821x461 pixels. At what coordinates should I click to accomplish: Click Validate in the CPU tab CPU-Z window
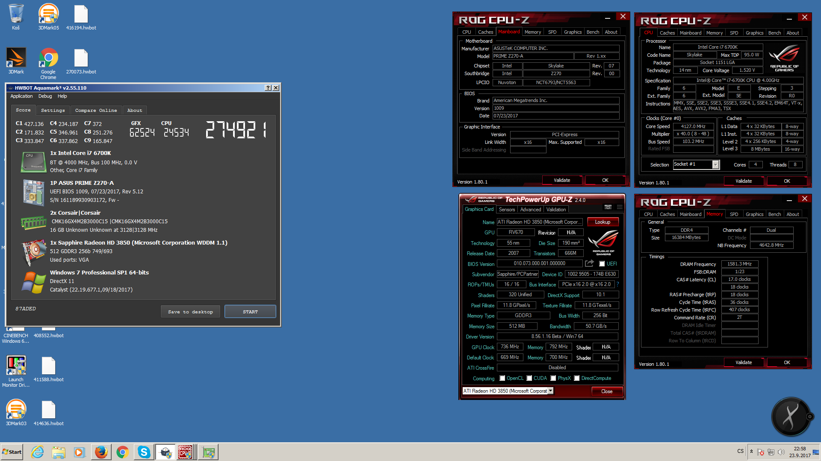pos(744,181)
